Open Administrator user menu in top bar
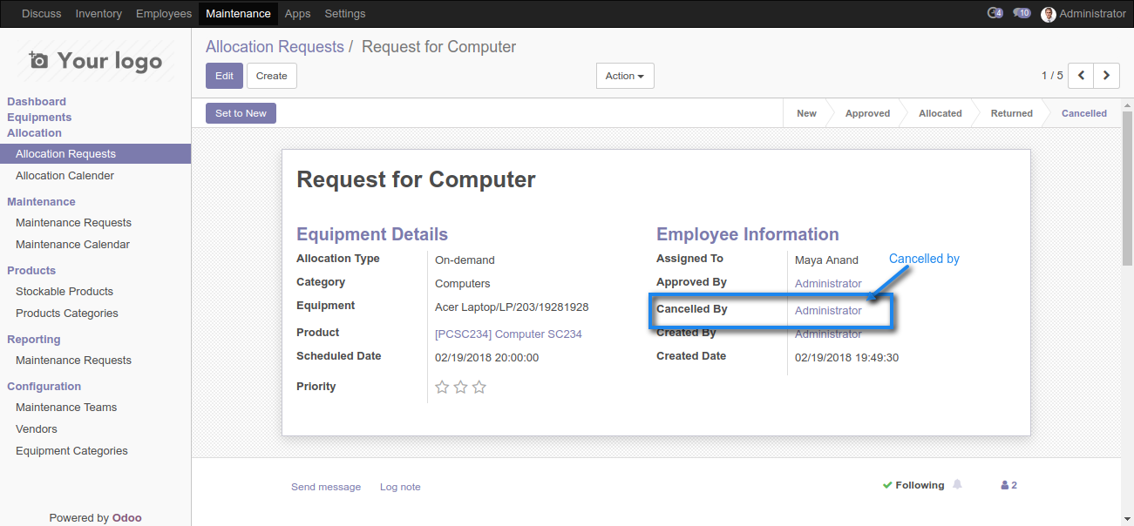 tap(1083, 14)
